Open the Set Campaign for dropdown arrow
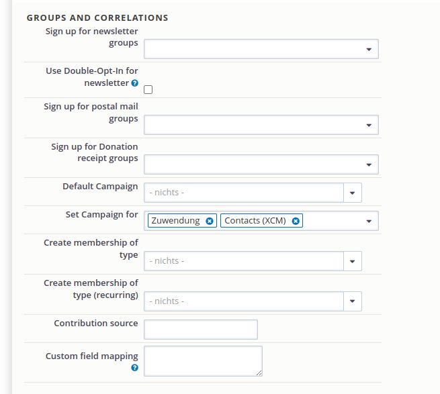 click(x=369, y=221)
